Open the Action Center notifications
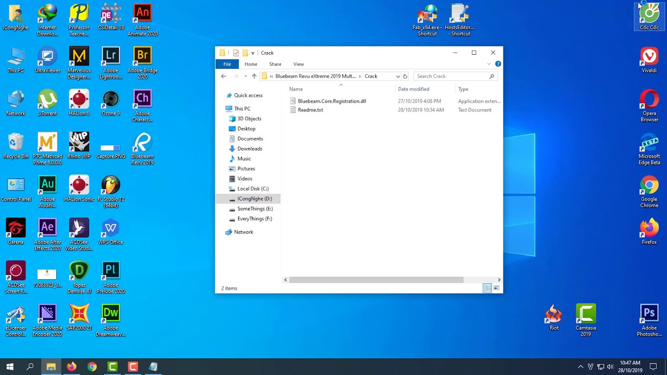The image size is (667, 375). point(653,367)
